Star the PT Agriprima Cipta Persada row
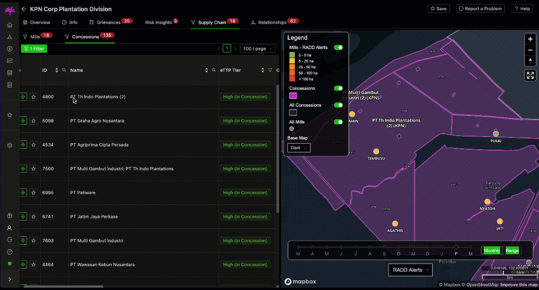The image size is (539, 290). tap(33, 145)
